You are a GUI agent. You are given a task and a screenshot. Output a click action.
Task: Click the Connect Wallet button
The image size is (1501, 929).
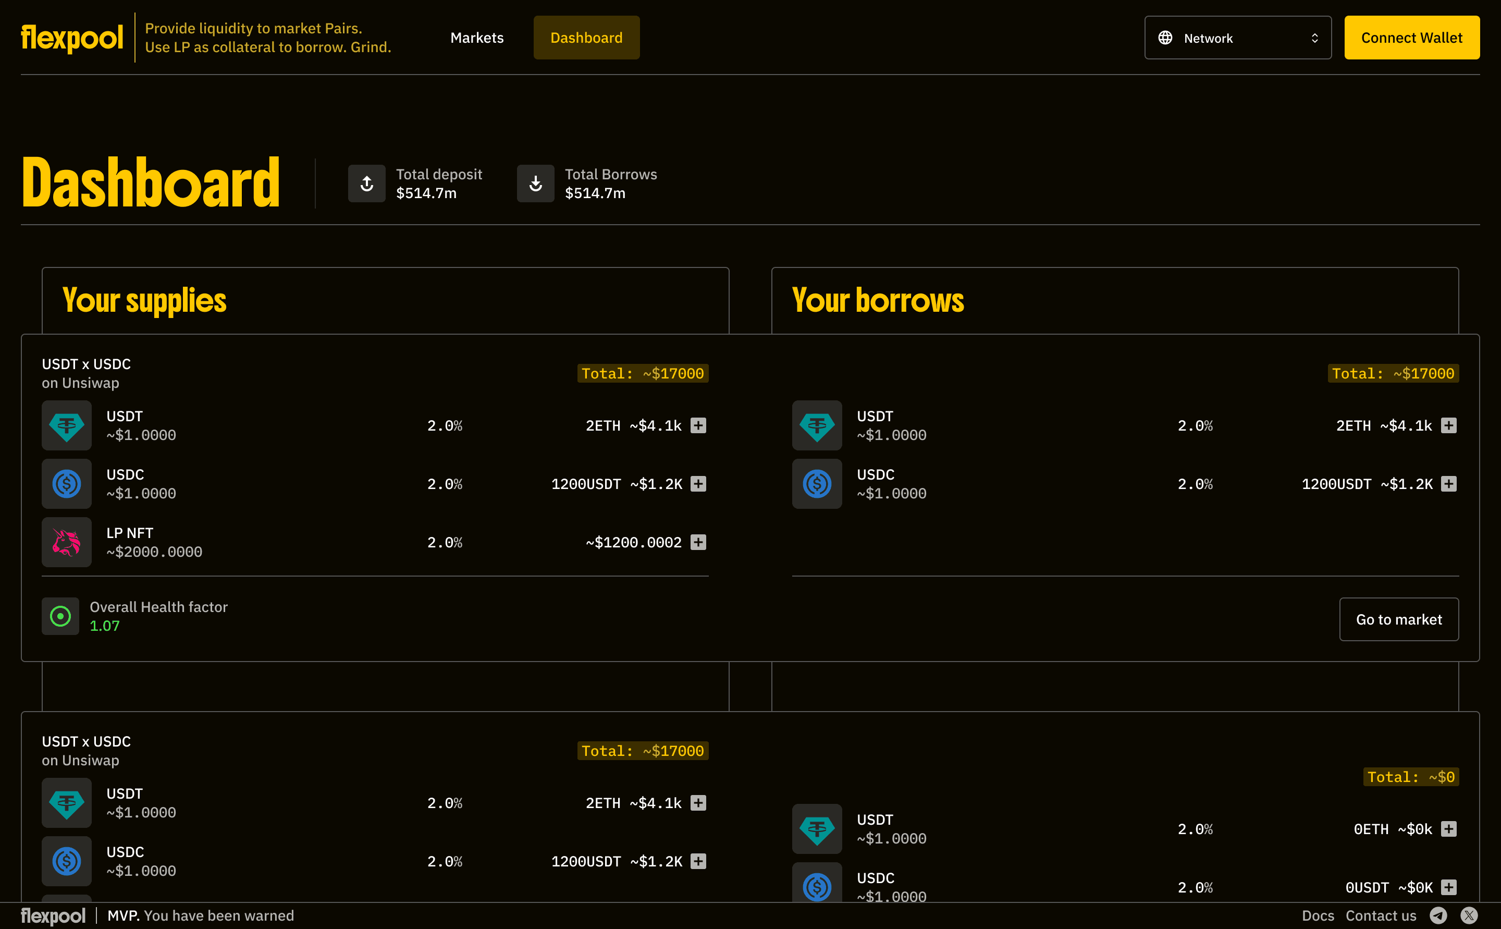[1412, 38]
